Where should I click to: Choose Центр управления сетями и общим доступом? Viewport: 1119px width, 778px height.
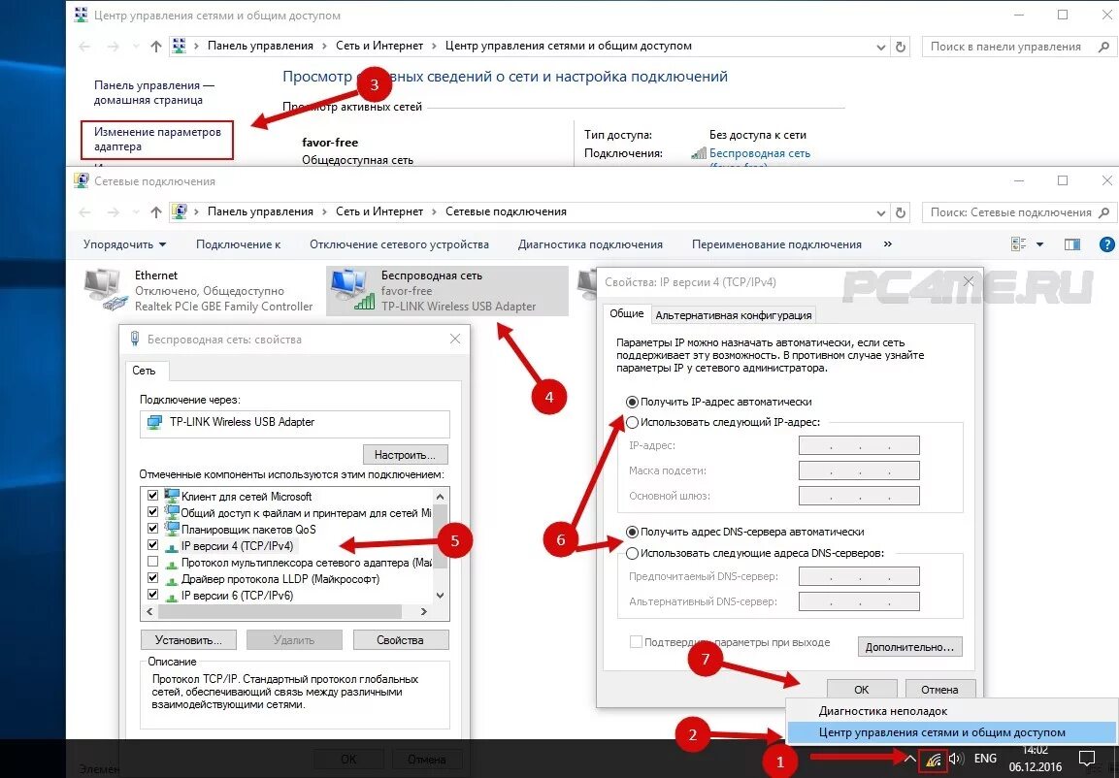coord(942,732)
